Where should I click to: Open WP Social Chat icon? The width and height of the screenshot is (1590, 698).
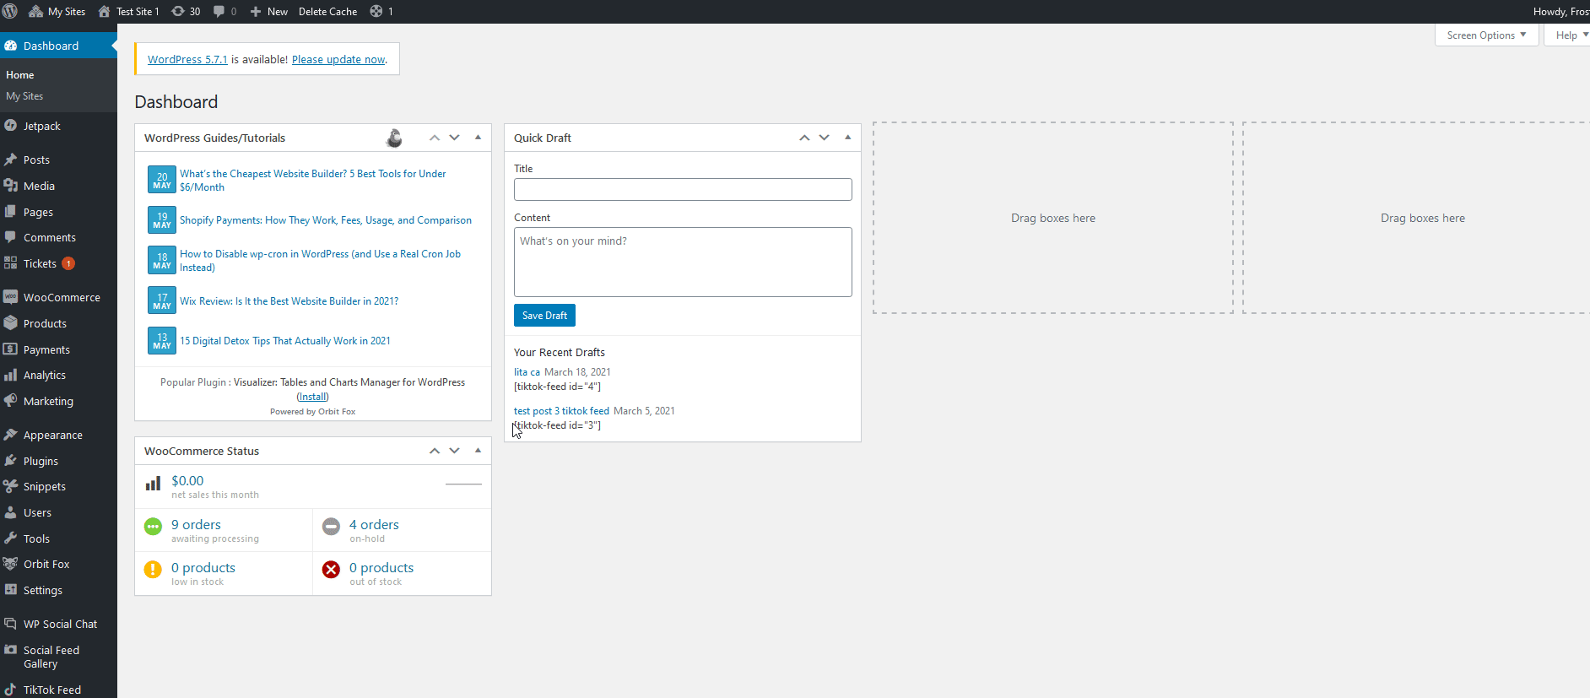10,624
